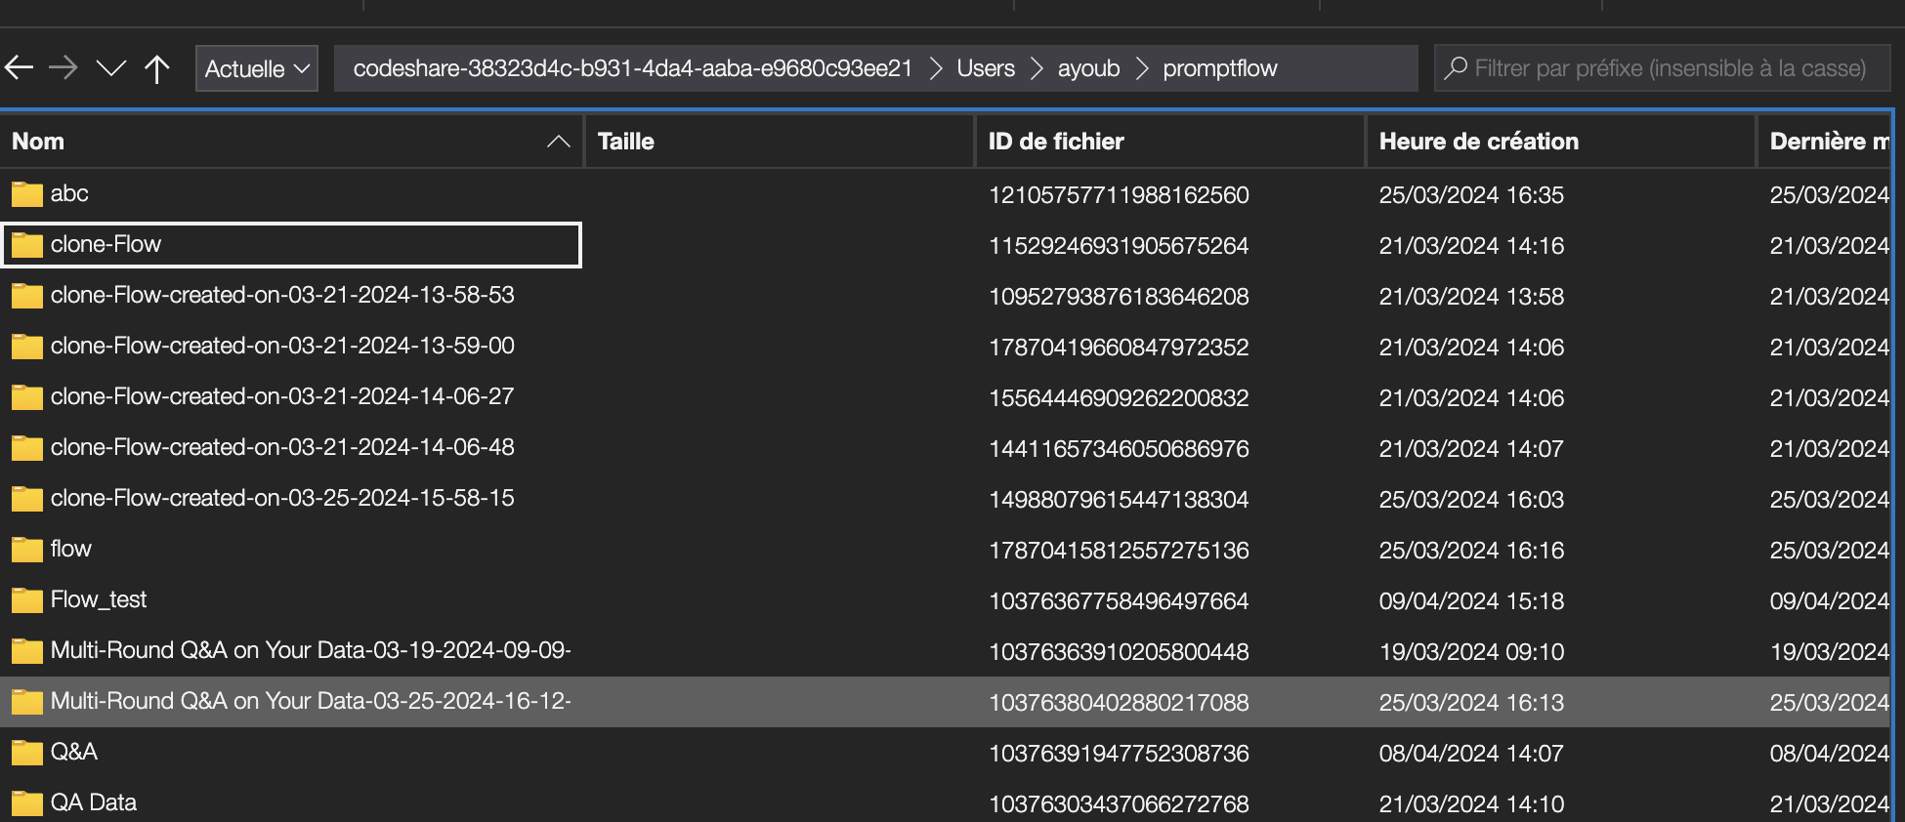Click file ID 17870419660847972352

pos(1119,348)
